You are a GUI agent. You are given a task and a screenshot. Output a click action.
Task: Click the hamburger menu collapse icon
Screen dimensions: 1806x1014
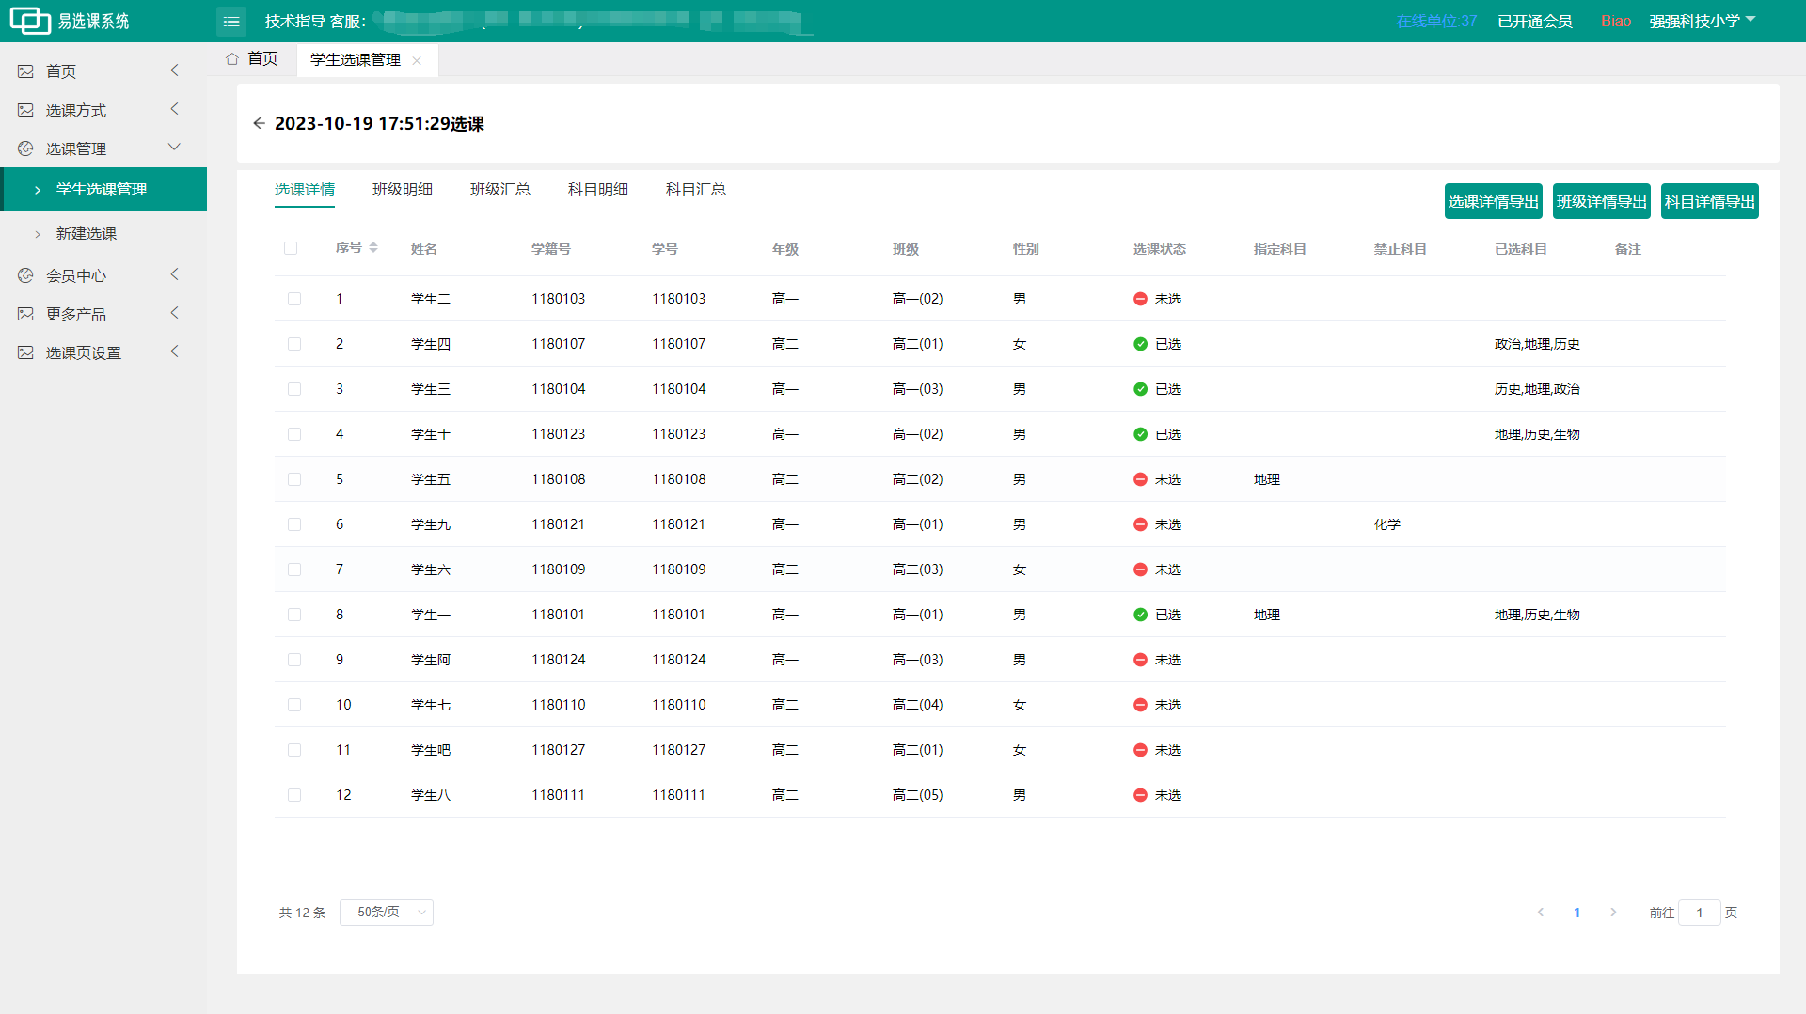[231, 21]
